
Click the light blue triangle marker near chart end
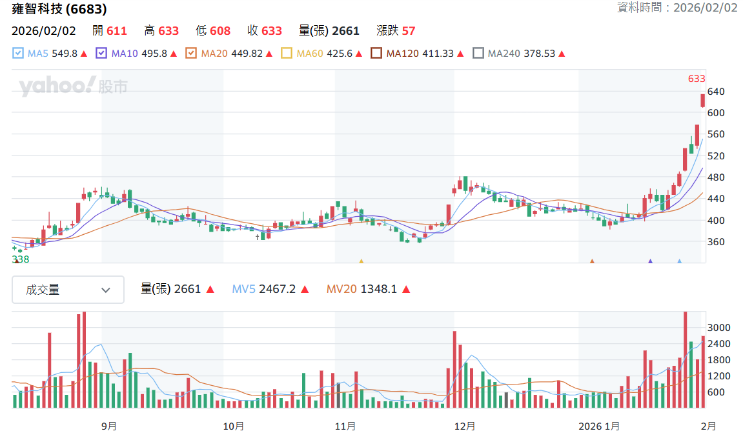pyautogui.click(x=680, y=261)
